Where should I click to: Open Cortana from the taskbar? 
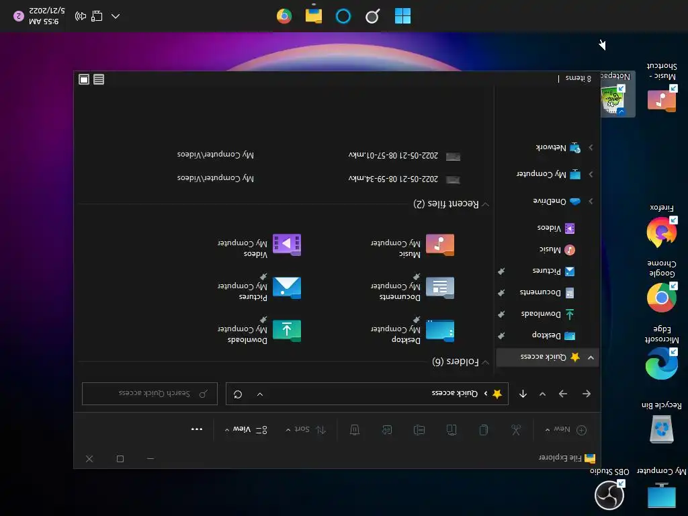343,16
